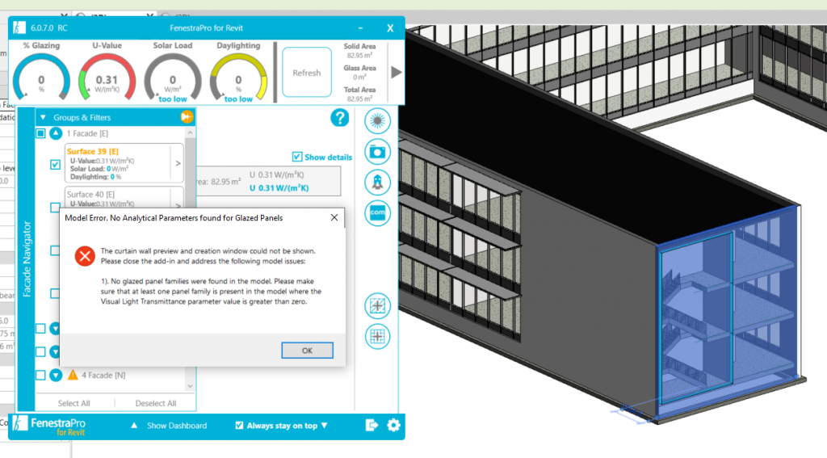This screenshot has height=458, width=827.
Task: Click Select All in the facade list
Action: pyautogui.click(x=73, y=403)
